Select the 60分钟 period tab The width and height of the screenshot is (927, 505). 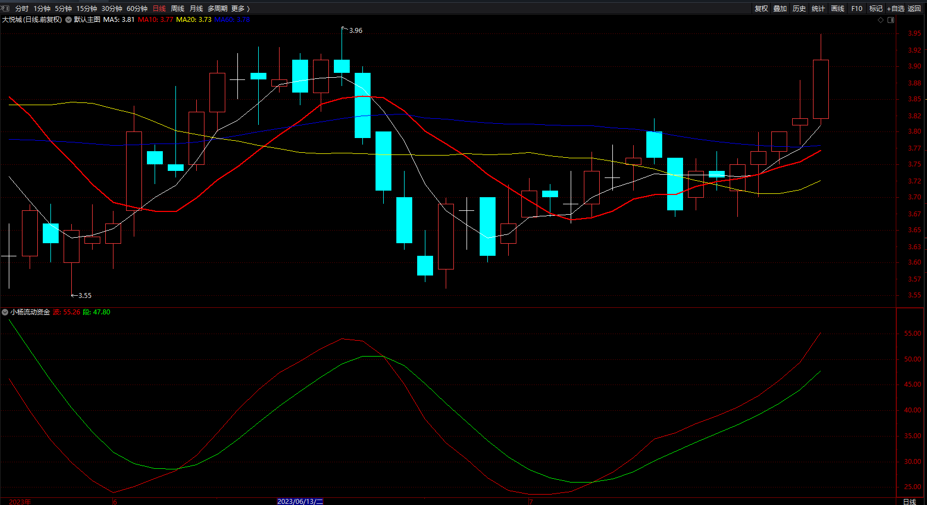(137, 9)
